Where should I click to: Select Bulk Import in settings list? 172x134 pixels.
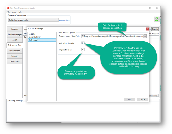(x=42, y=40)
